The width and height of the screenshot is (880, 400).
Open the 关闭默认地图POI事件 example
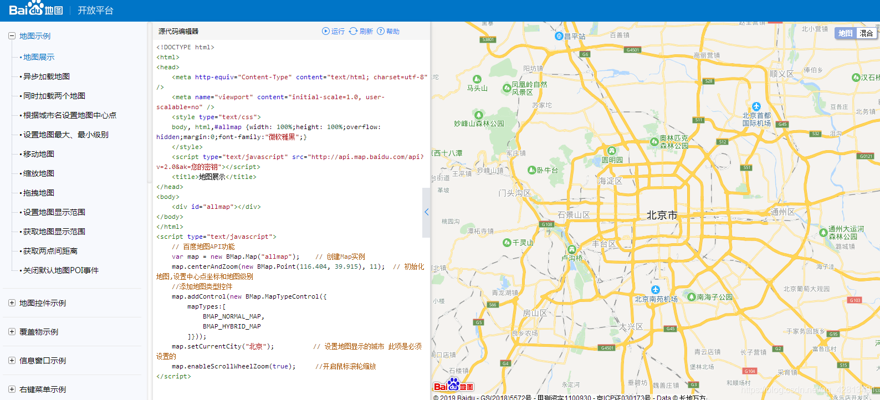pyautogui.click(x=61, y=270)
